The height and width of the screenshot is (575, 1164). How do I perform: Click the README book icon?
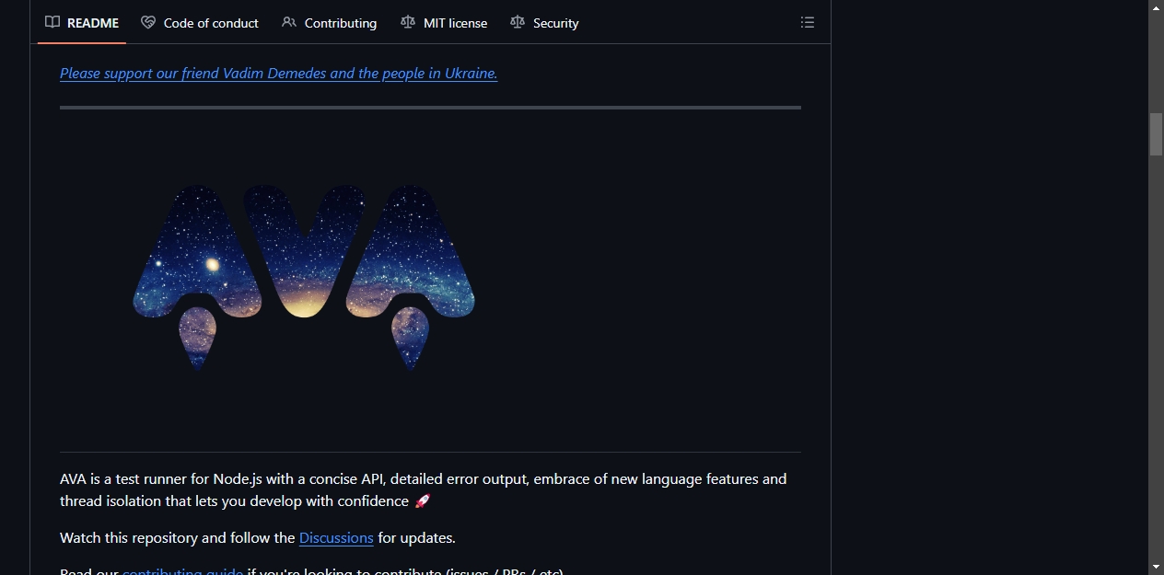52,22
